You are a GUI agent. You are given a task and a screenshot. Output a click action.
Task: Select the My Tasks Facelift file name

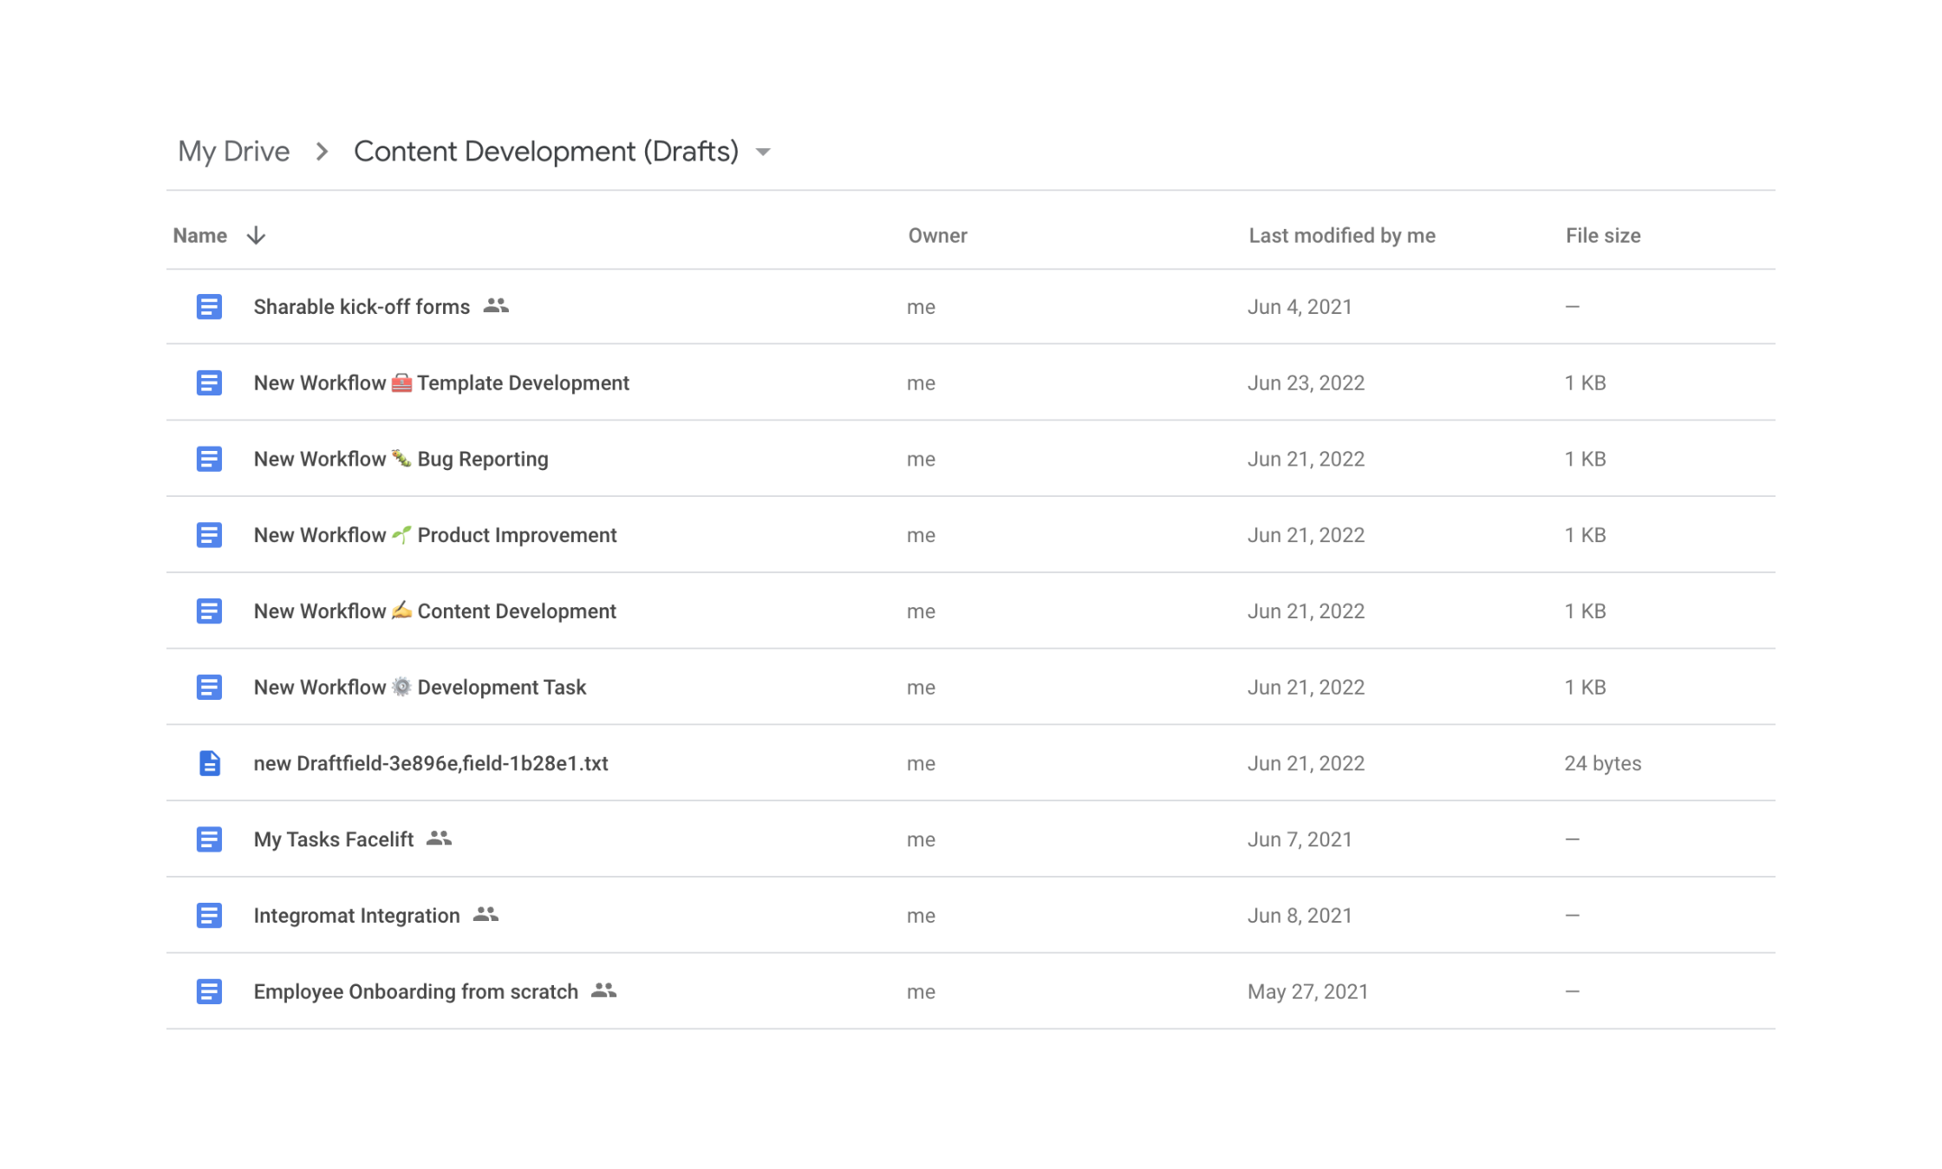tap(334, 839)
